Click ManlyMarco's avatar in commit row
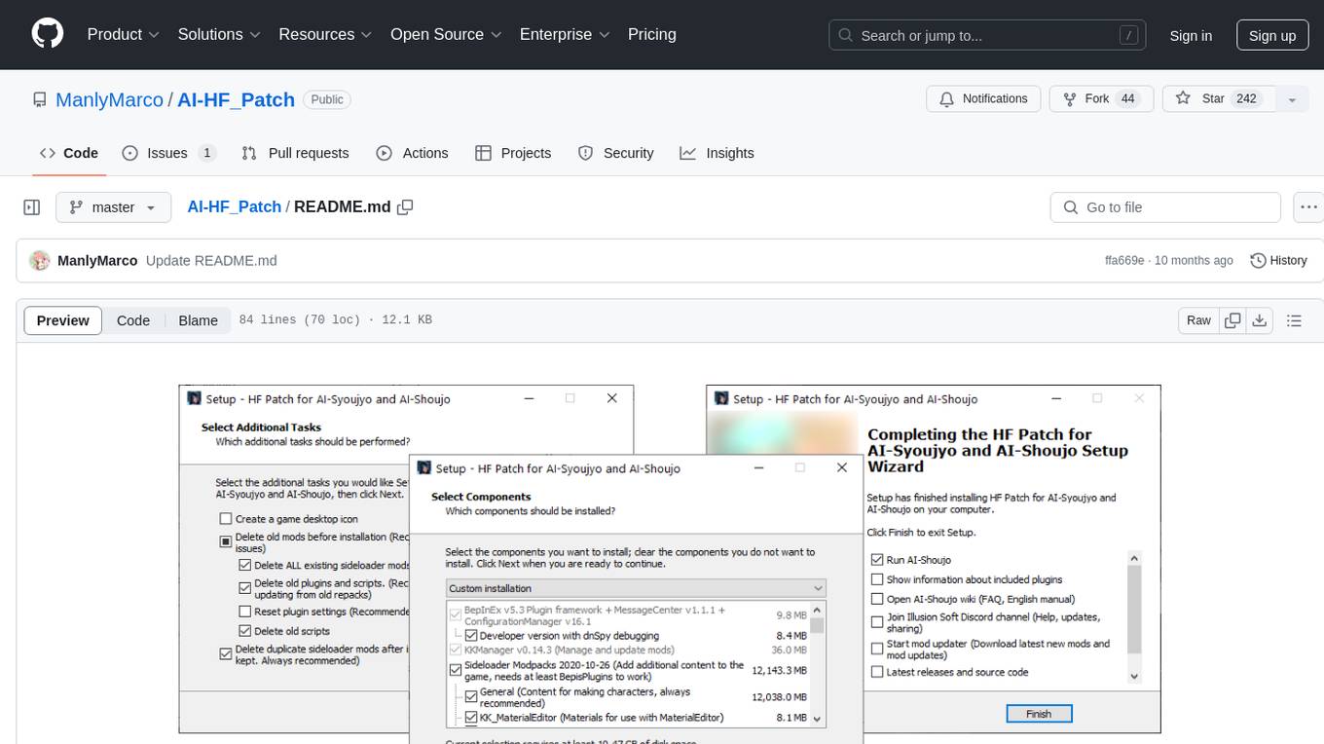The image size is (1324, 744). [x=40, y=261]
